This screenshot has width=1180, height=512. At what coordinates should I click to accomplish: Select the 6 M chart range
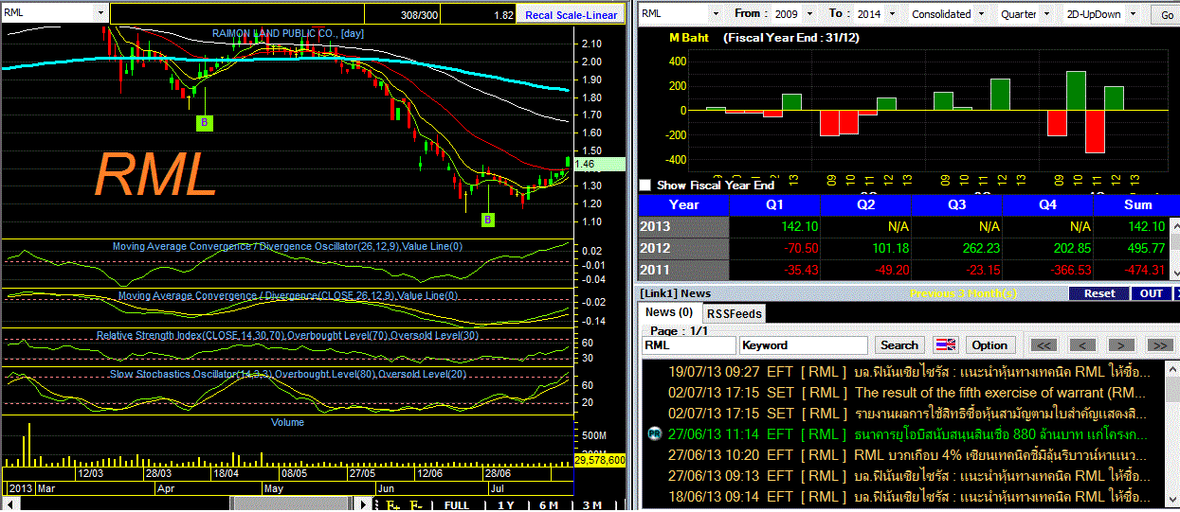pos(549,506)
